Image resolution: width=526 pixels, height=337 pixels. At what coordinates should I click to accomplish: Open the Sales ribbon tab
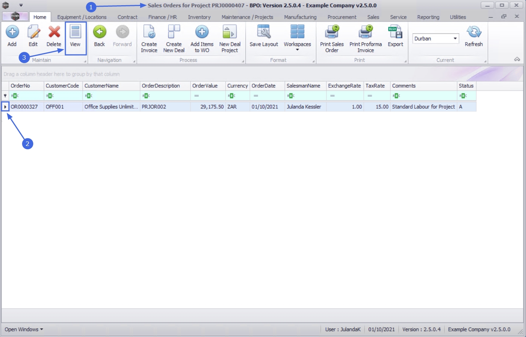tap(373, 17)
